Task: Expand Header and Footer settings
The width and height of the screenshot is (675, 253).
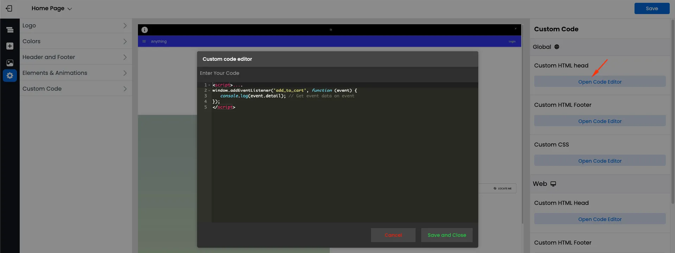Action: 76,57
